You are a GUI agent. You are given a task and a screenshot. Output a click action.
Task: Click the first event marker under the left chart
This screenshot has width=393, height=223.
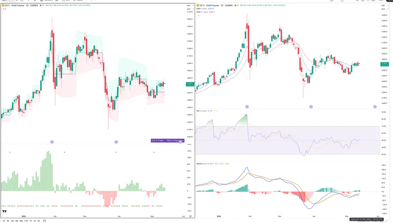pos(52,142)
